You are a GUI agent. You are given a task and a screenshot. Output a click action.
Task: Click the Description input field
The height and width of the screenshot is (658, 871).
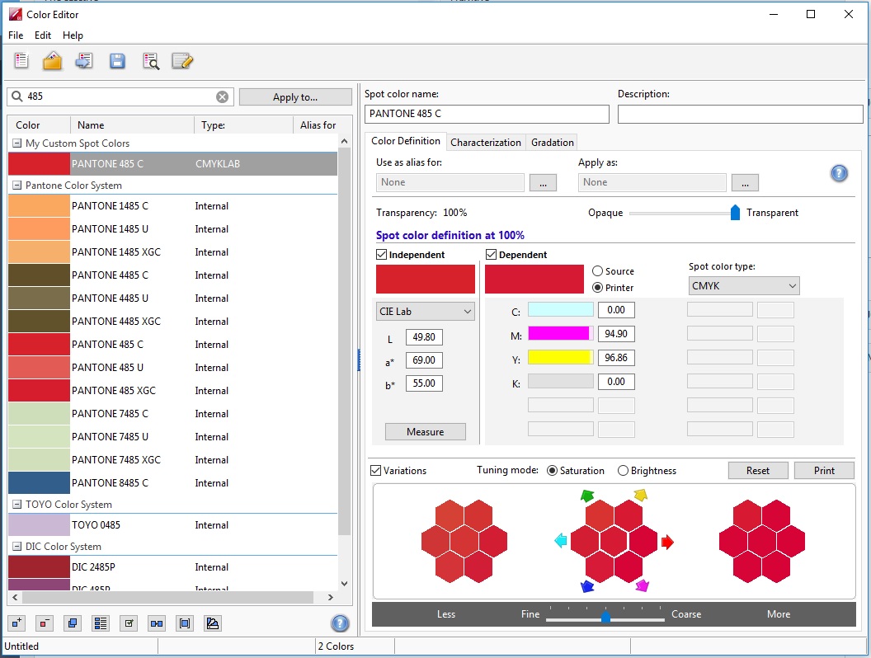741,114
